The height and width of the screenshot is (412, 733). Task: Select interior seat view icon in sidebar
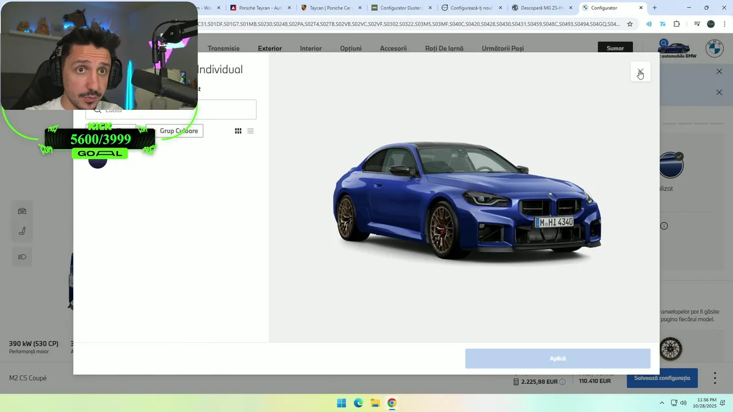[x=22, y=231]
